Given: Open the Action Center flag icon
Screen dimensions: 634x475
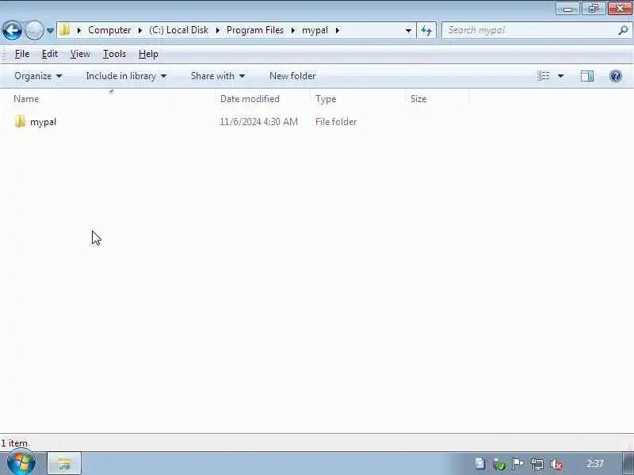Looking at the screenshot, I should 518,464.
